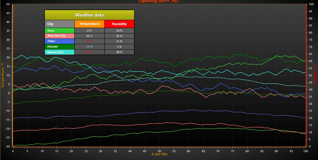
Task: Select the pink New York City cell
Action: click(59, 36)
